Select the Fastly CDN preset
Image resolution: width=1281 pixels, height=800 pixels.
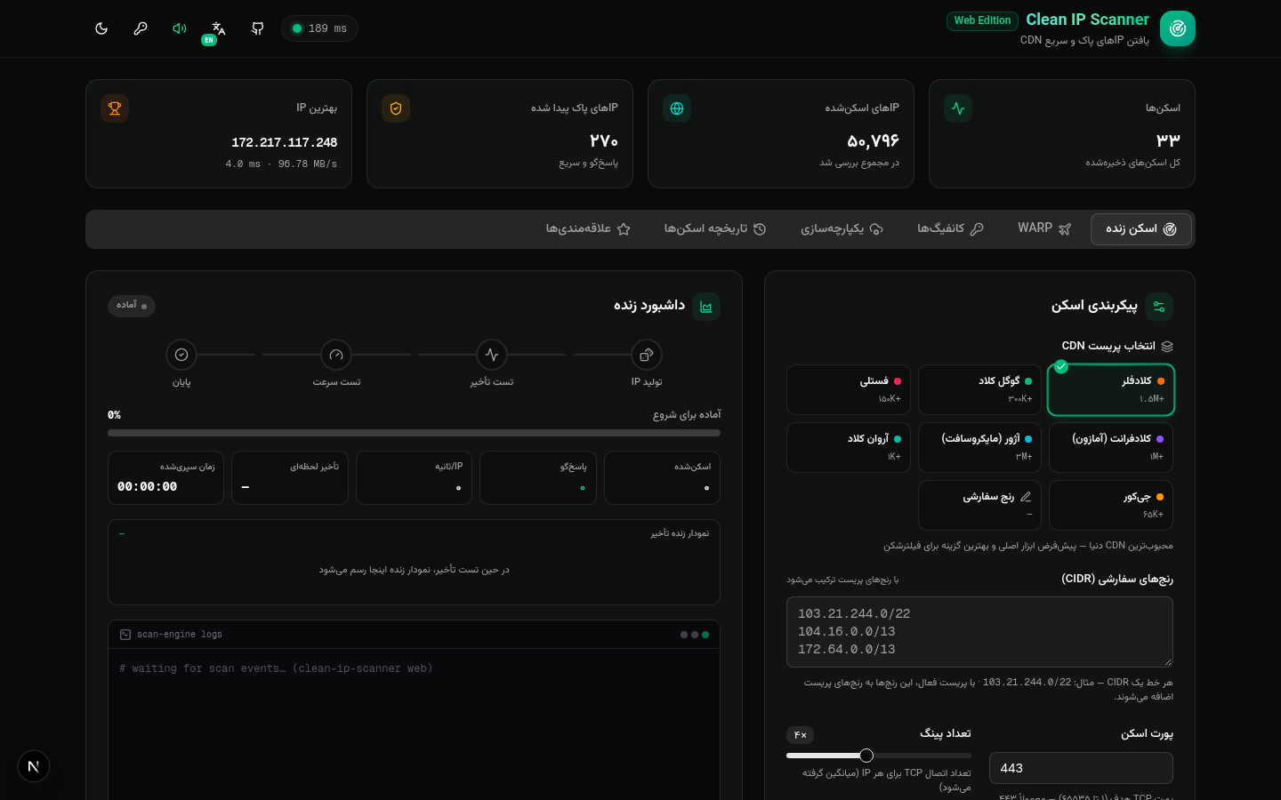coord(849,389)
